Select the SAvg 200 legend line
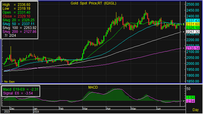 [x=19, y=32]
